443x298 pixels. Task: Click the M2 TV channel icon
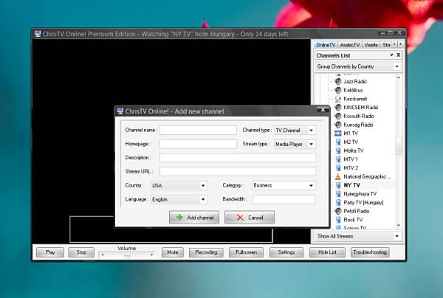click(338, 142)
